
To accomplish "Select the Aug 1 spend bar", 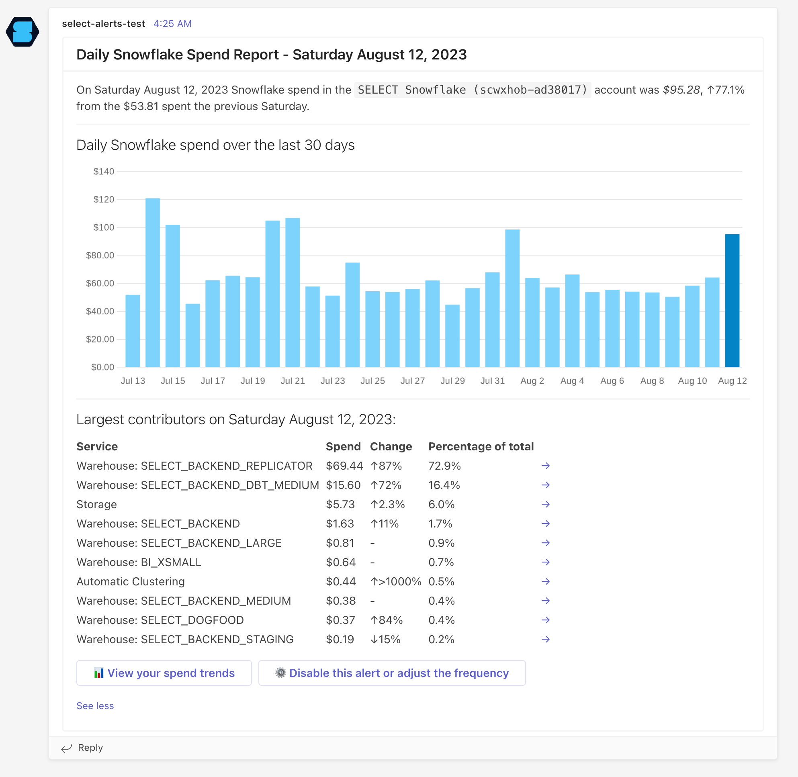I will [512, 298].
